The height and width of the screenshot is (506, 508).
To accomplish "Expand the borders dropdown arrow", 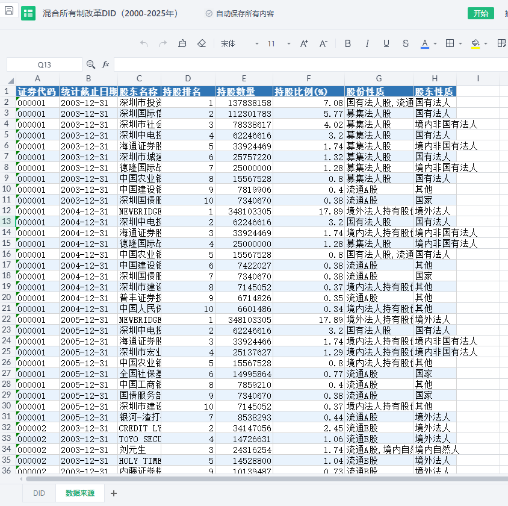I will (460, 43).
